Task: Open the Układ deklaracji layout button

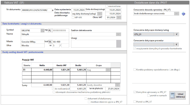Action: point(177,95)
